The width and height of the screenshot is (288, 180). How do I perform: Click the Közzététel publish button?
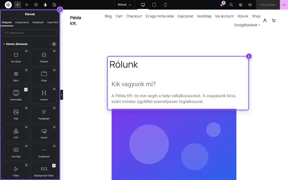coord(268,5)
